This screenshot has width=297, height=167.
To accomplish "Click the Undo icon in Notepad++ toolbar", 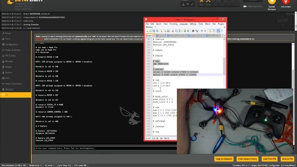I will click(x=185, y=31).
